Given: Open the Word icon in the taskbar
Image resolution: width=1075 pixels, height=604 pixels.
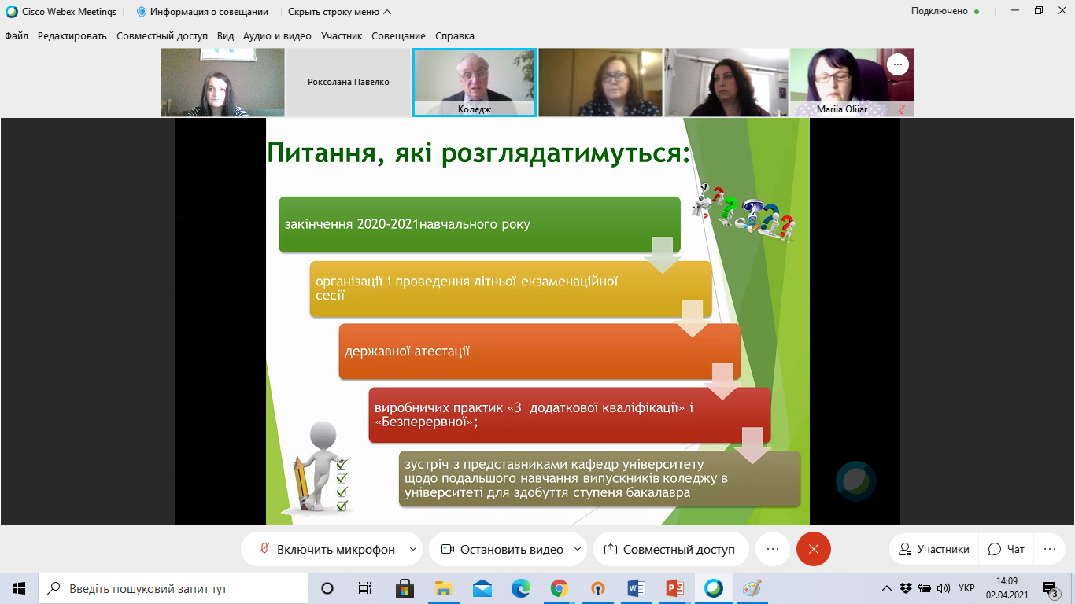Looking at the screenshot, I should point(637,588).
